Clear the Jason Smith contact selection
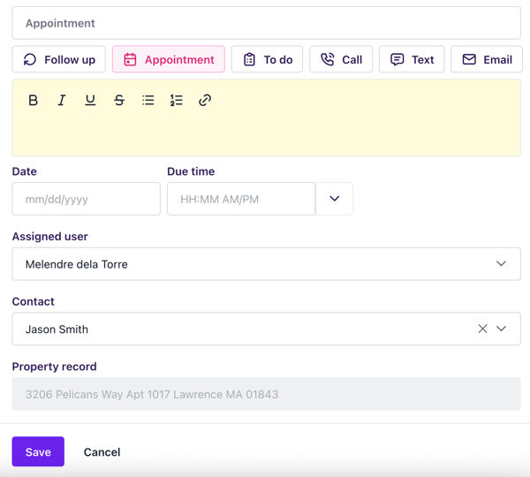530x477 pixels. (x=482, y=329)
